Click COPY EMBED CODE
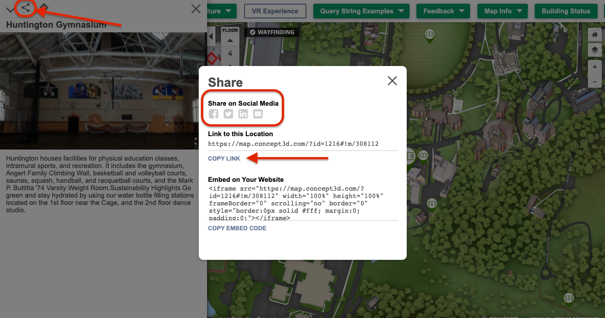 pyautogui.click(x=237, y=228)
